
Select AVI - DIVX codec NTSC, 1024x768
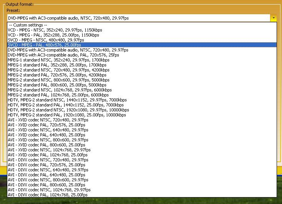(x=142, y=190)
